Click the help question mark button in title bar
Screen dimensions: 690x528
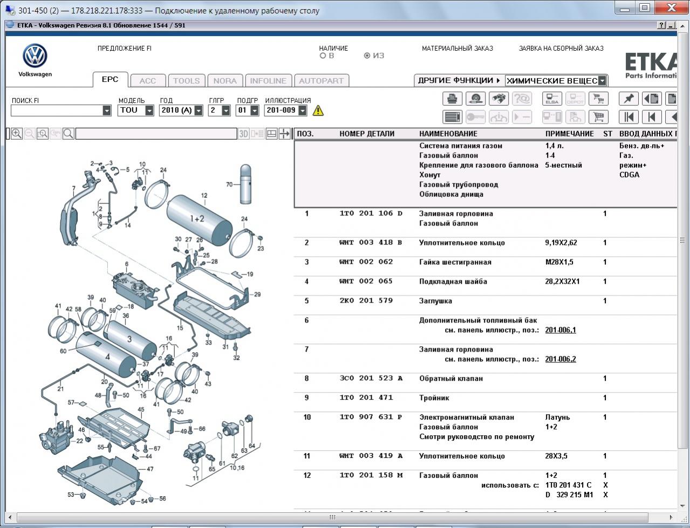pos(661,25)
